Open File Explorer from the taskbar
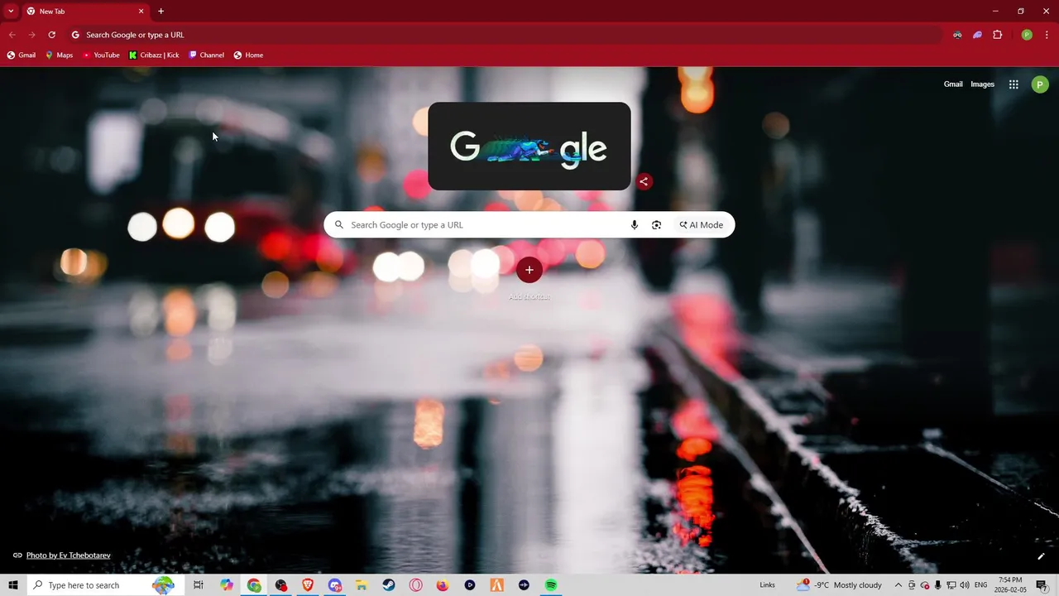 click(x=362, y=585)
